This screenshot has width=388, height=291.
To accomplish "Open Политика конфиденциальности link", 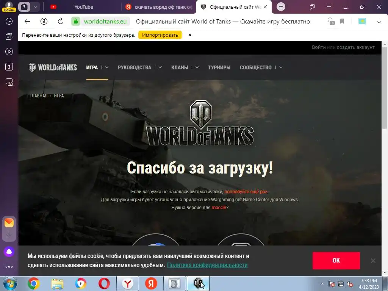I will pos(207,265).
